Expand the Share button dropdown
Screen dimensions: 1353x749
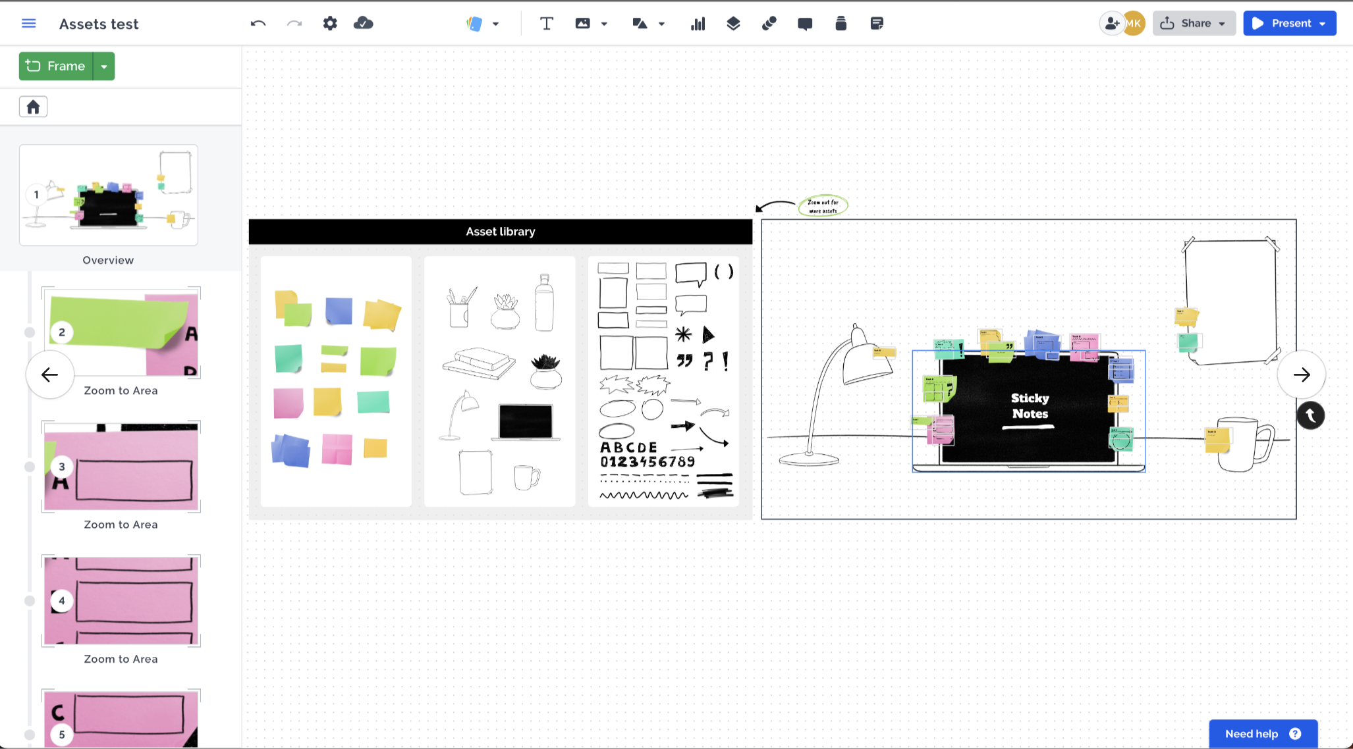(1224, 23)
